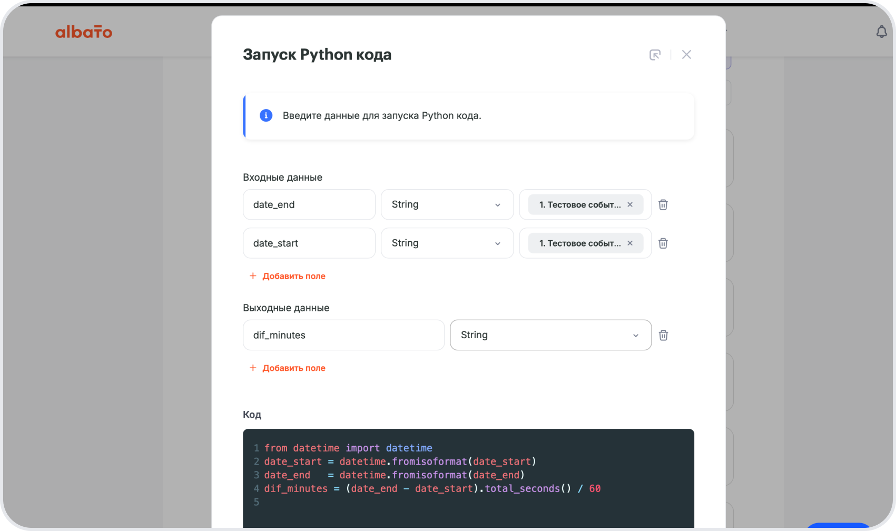Image resolution: width=896 pixels, height=531 pixels.
Task: Focus the dif_minutes output name field
Action: (x=343, y=335)
